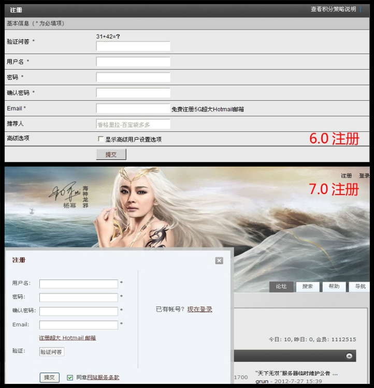Open the 导航 tab
Screen dimensions: 374x388
click(x=360, y=287)
